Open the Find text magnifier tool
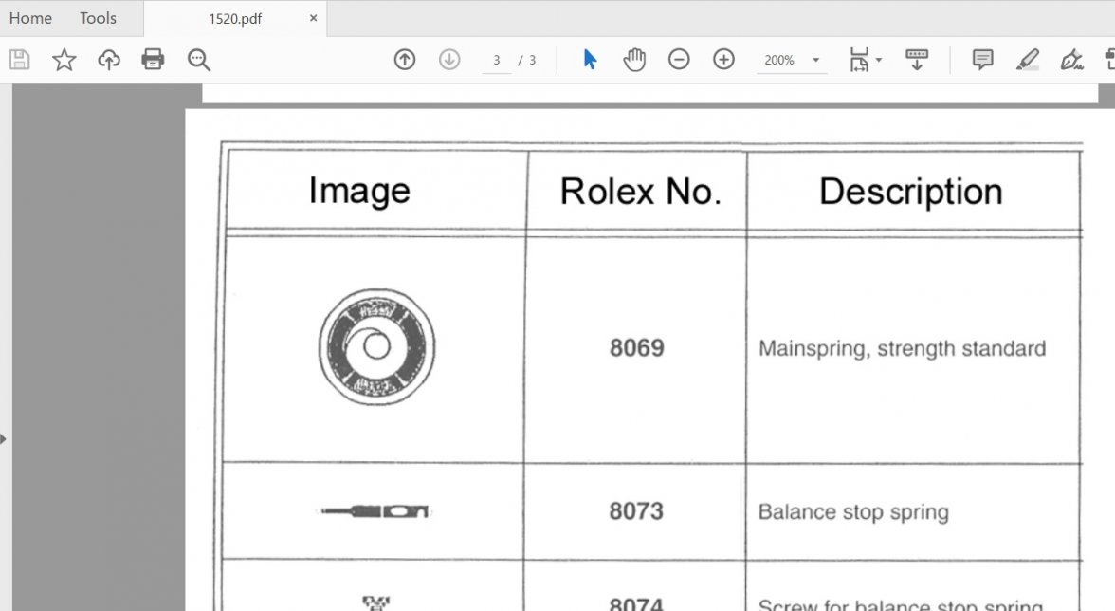1115x611 pixels. tap(198, 60)
